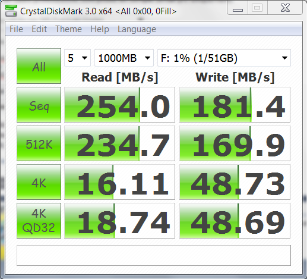Image resolution: width=307 pixels, height=279 pixels.
Task: Open the Language menu
Action: [137, 29]
